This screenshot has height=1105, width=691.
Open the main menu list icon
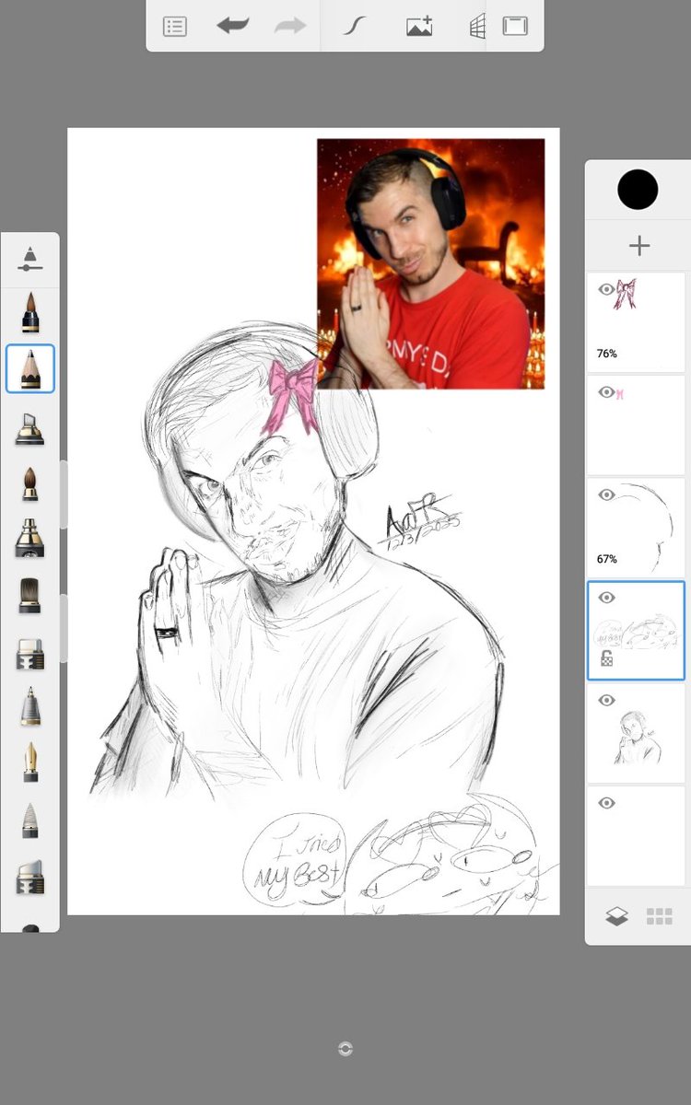point(175,27)
